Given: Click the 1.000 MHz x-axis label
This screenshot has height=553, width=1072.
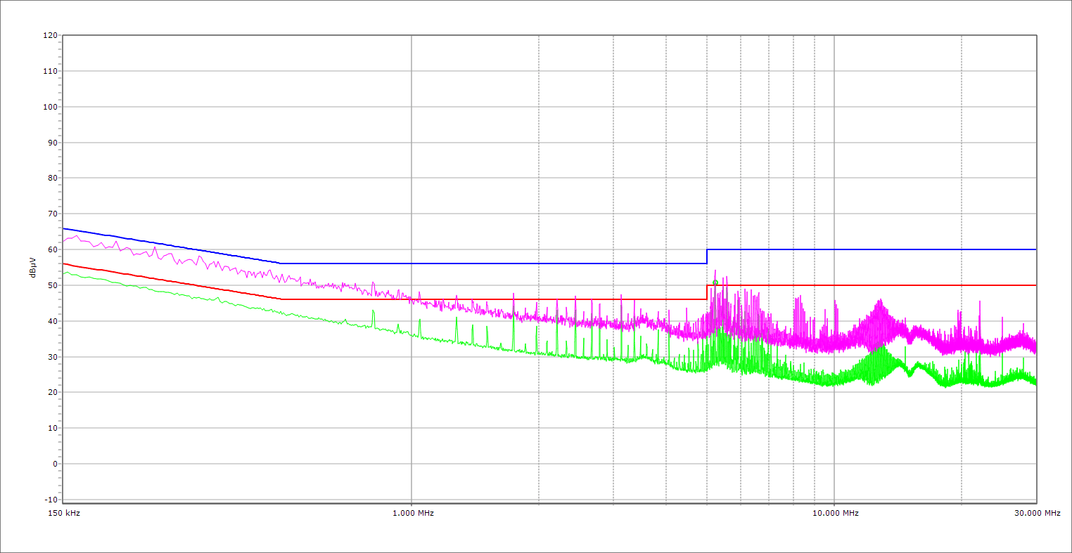Looking at the screenshot, I should (x=412, y=513).
